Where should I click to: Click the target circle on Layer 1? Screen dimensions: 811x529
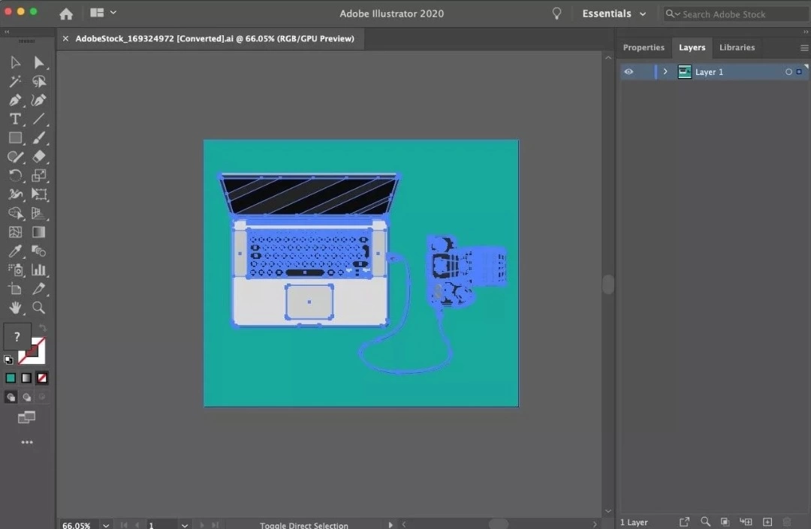point(788,72)
